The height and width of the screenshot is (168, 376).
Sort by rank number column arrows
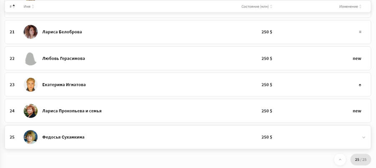tap(14, 7)
